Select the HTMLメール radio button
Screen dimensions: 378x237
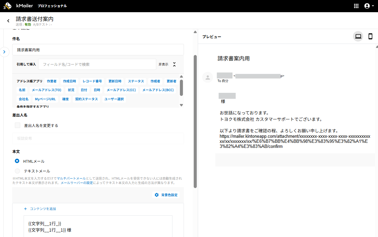point(17,161)
